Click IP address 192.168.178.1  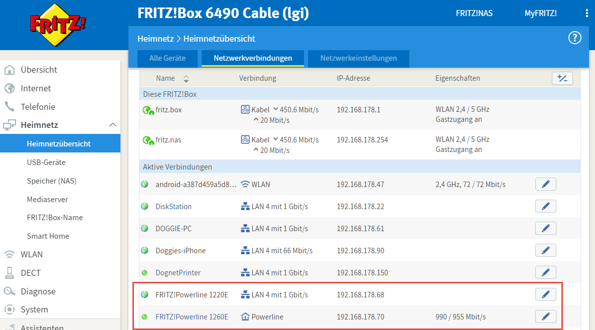358,110
